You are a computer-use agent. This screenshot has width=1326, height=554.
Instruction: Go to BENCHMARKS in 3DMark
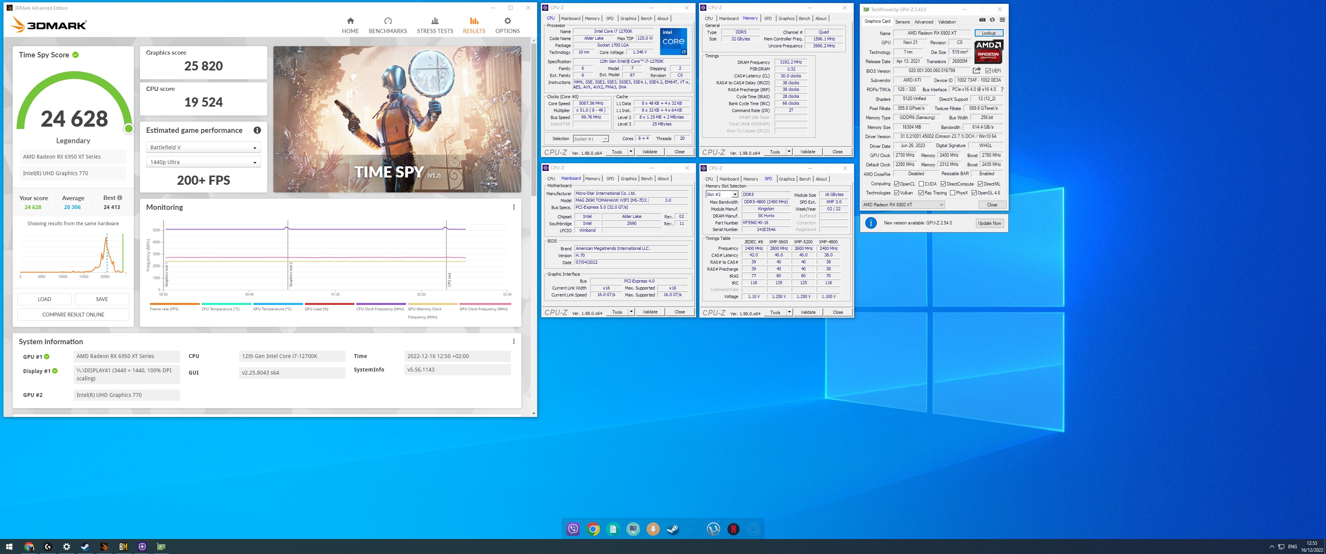click(388, 25)
